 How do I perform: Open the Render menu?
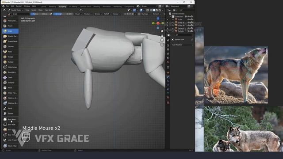click(19, 6)
